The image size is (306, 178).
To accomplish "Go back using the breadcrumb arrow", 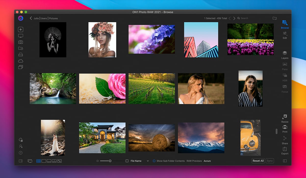I will click(31, 18).
